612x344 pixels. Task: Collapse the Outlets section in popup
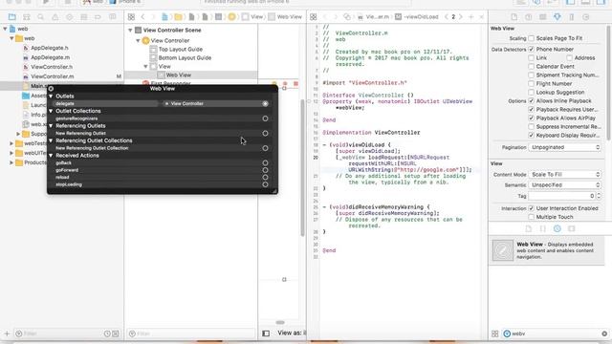[51, 96]
